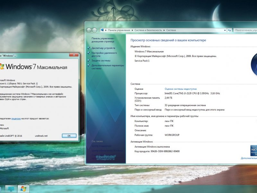The height and width of the screenshot is (193, 257).
Task: Click Windows orb logo in System window
Action: pos(254,65)
